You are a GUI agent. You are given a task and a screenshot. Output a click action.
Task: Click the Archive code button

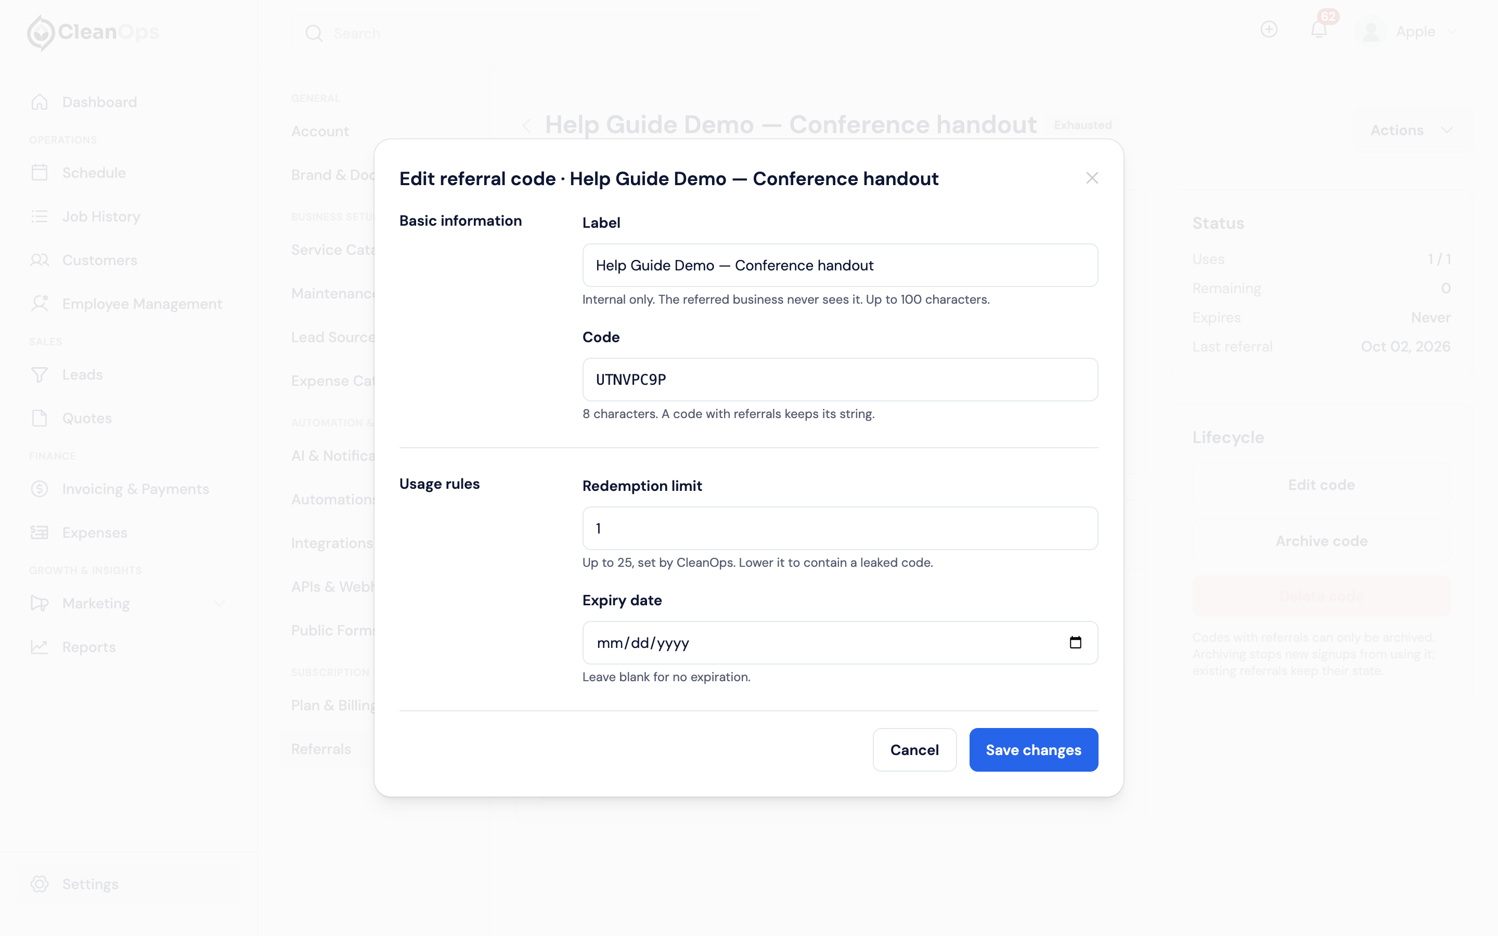pos(1321,541)
